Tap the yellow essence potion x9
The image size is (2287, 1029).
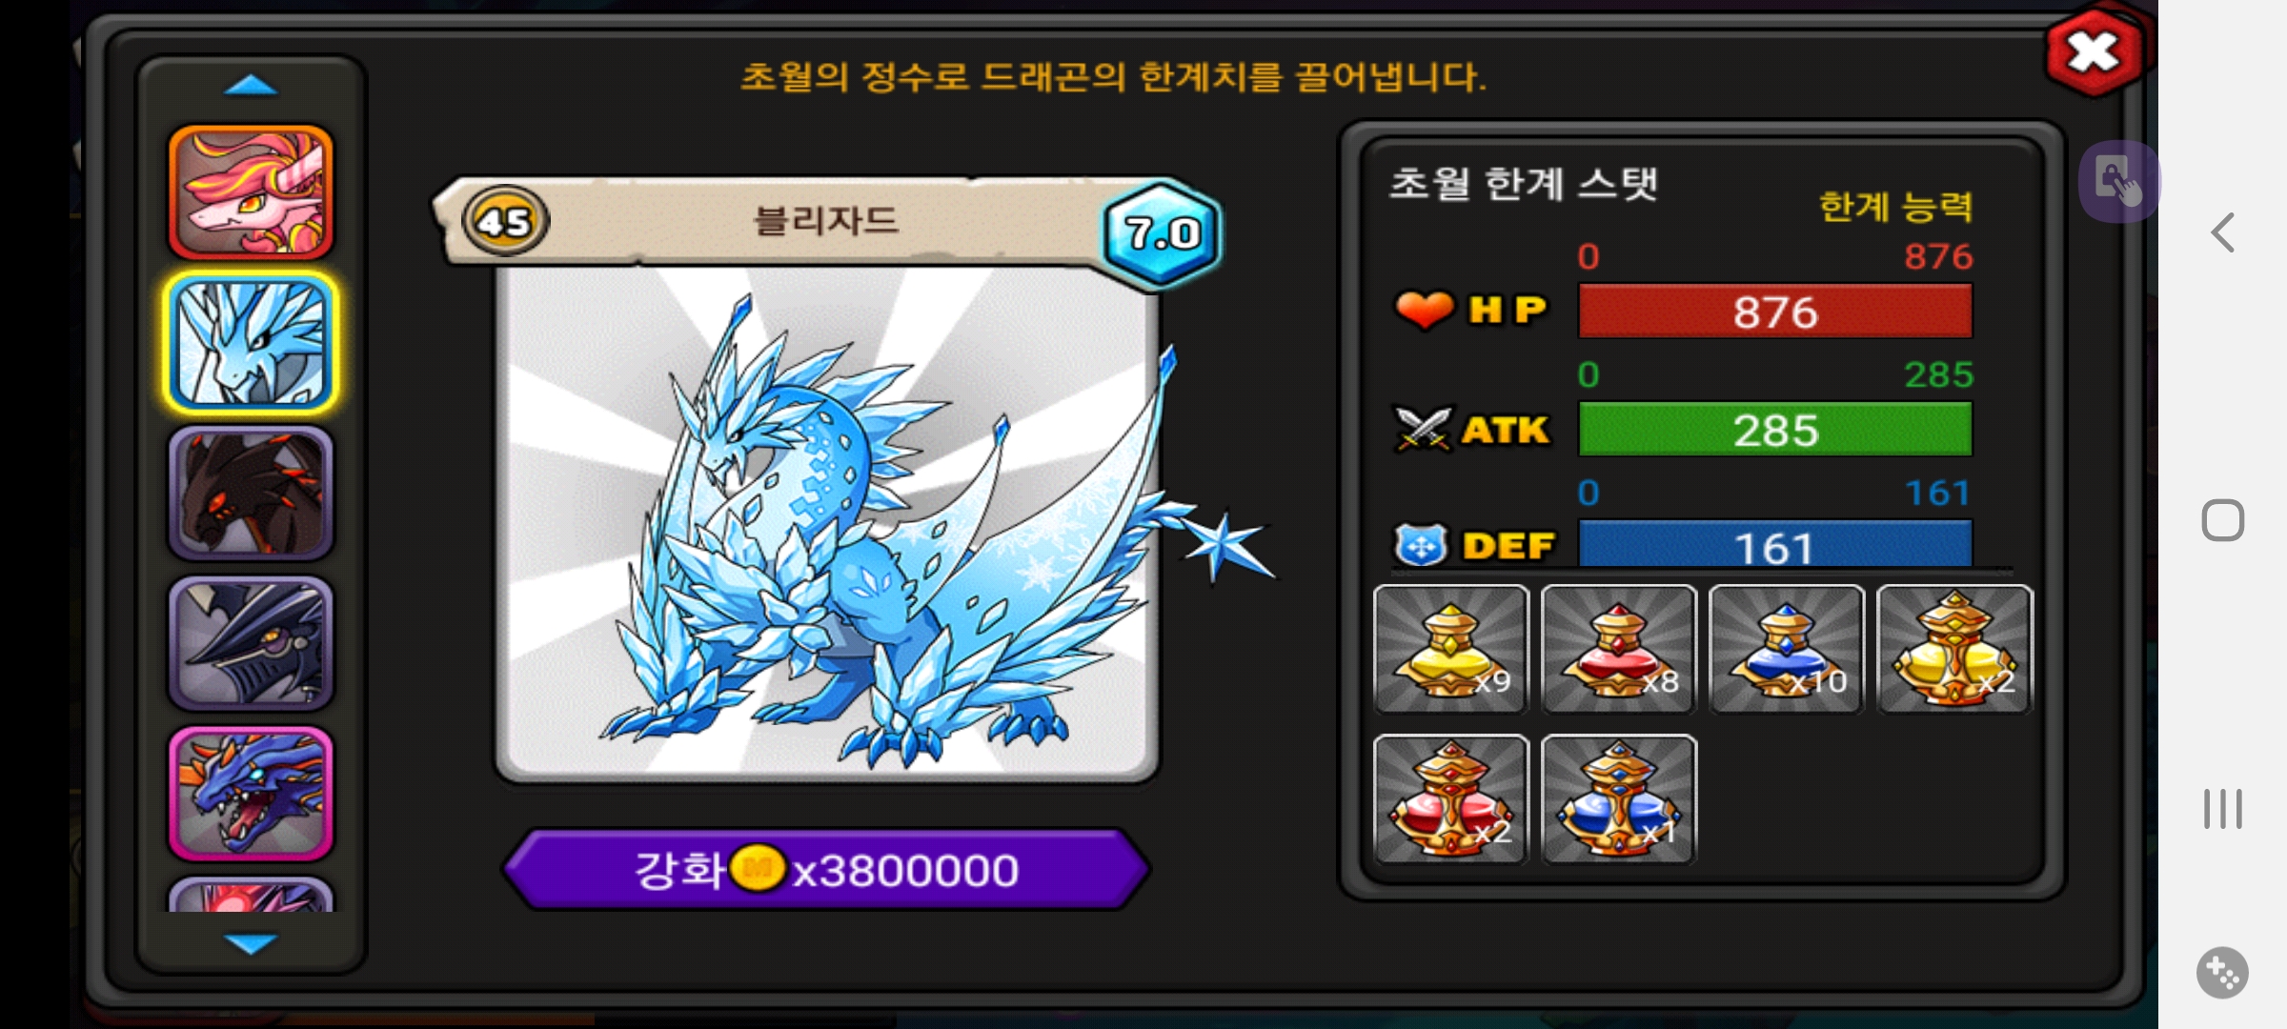[x=1450, y=649]
